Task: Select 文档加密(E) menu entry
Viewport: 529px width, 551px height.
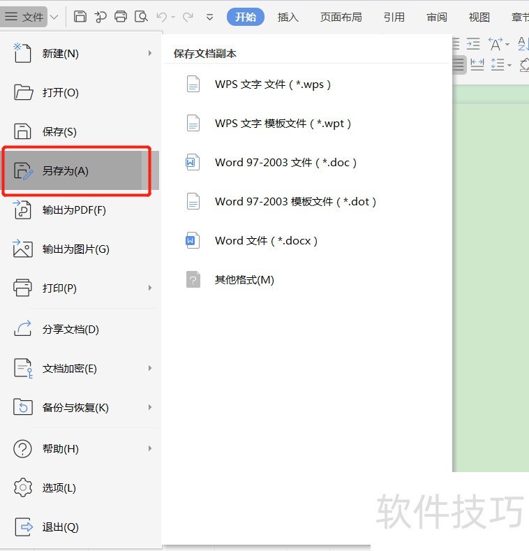Action: point(81,368)
